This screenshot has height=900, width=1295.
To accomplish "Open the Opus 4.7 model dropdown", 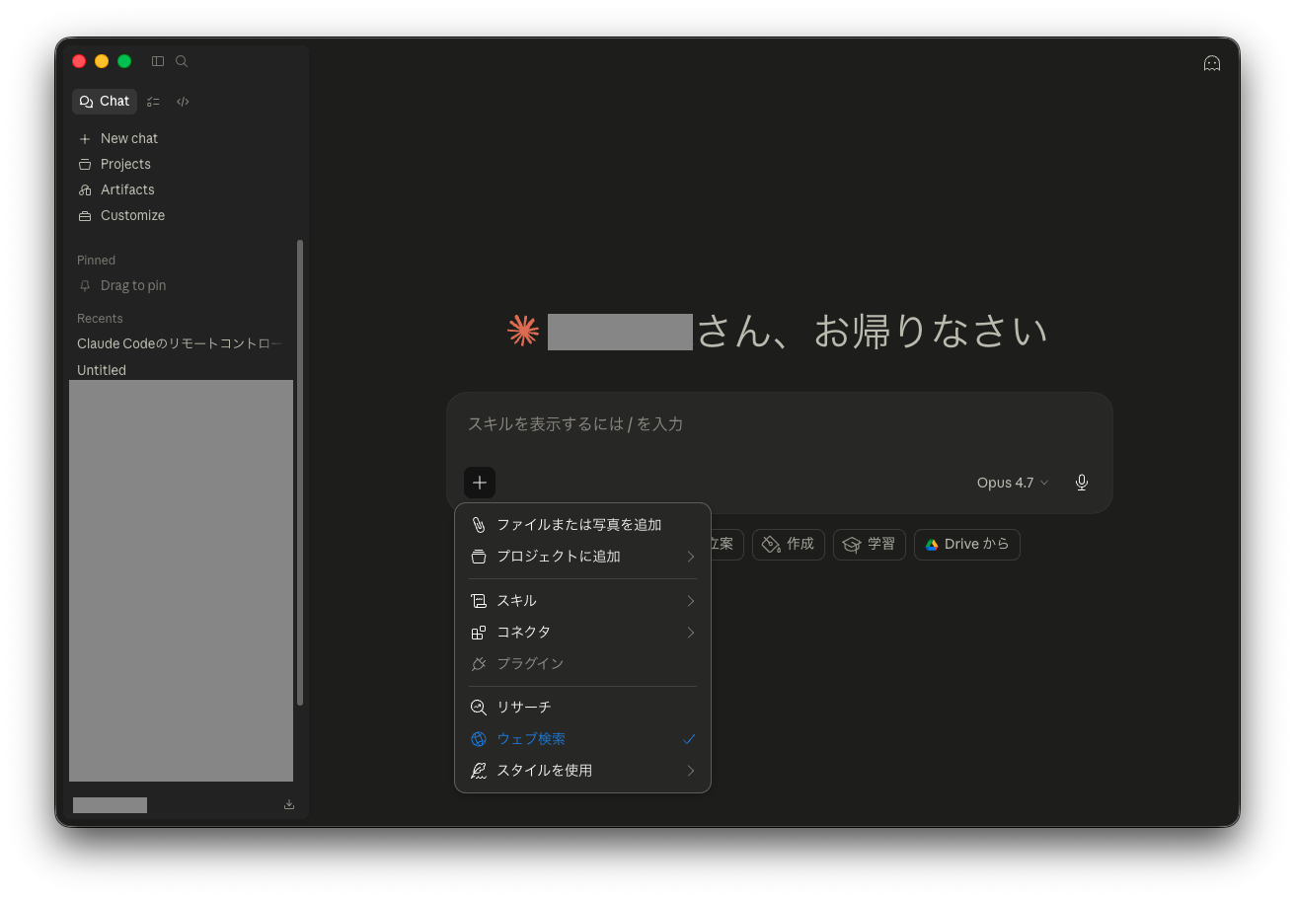I will [x=1013, y=483].
